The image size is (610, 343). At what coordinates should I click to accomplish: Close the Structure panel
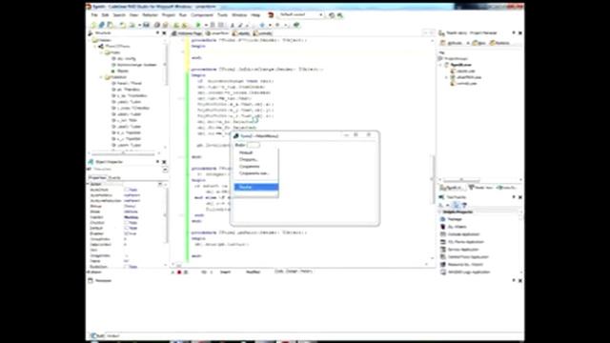tap(164, 33)
